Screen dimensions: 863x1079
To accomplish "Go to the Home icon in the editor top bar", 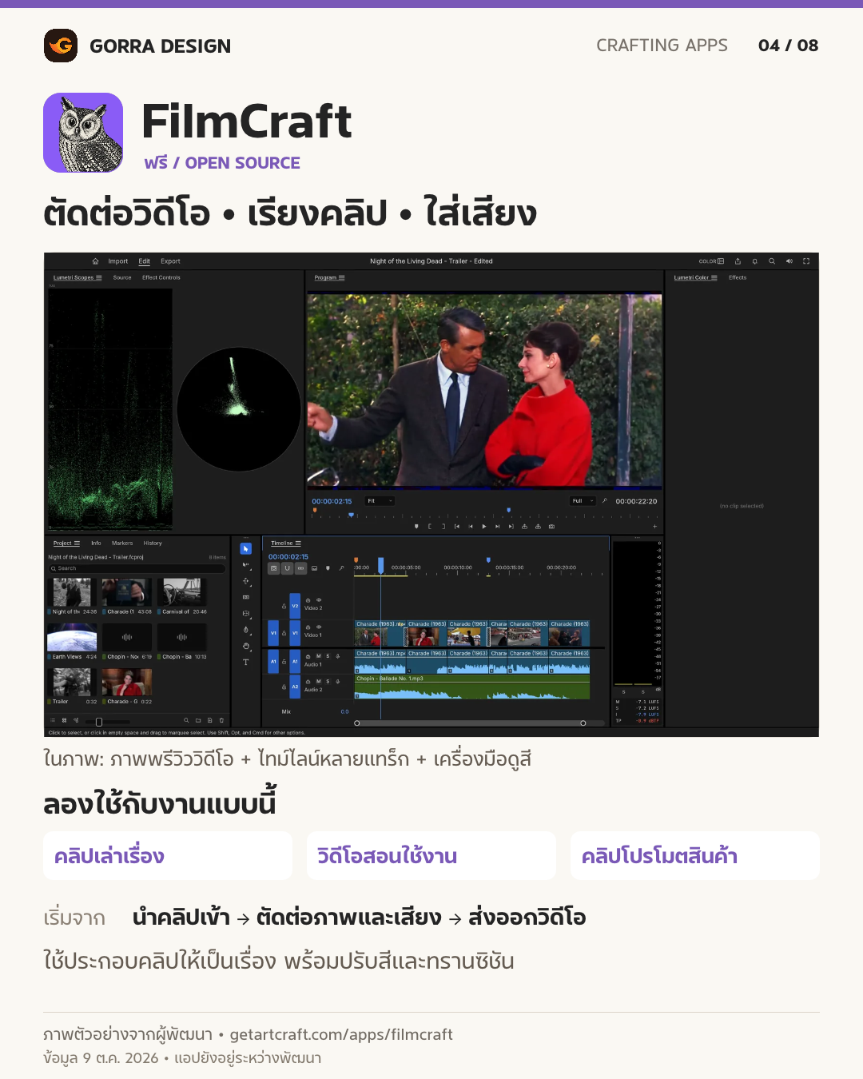I will click(95, 261).
